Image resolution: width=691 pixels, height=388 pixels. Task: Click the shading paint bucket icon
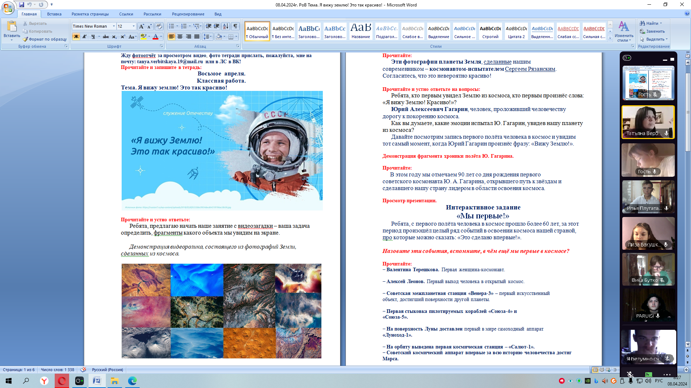point(219,37)
